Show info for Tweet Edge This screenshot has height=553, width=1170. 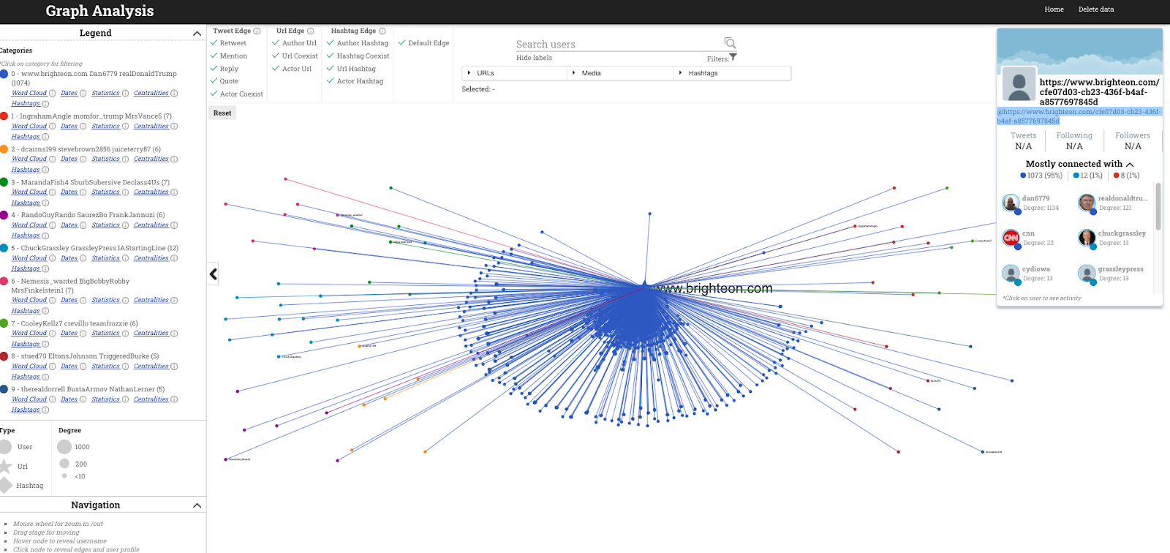257,31
